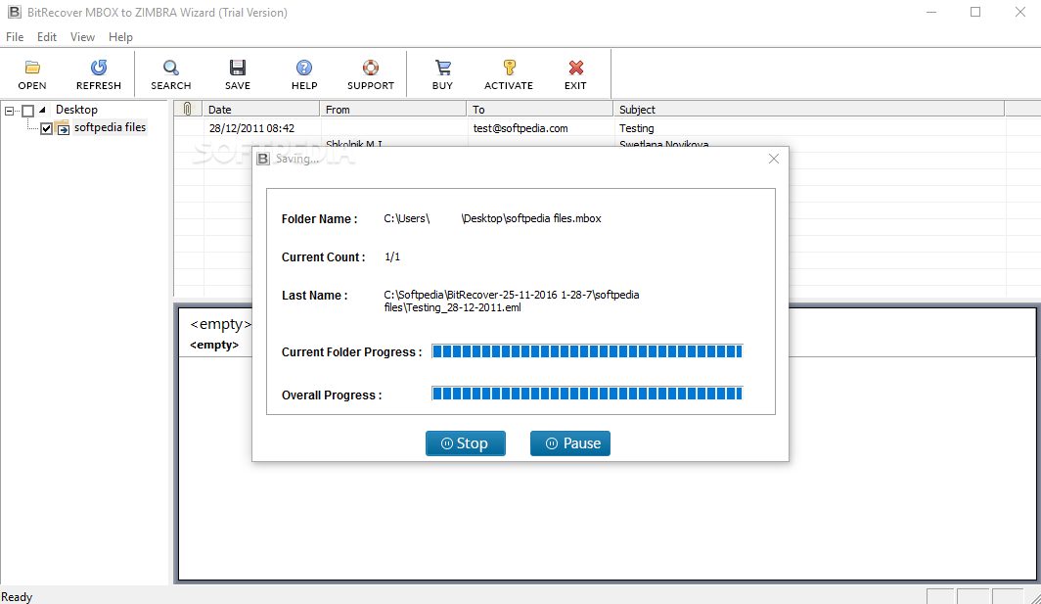
Task: Click the Buy shopping cart icon
Action: pos(443,68)
